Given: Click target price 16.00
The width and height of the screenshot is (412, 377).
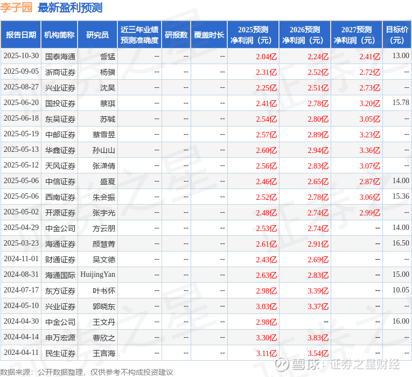Looking at the screenshot, I should click(401, 322).
